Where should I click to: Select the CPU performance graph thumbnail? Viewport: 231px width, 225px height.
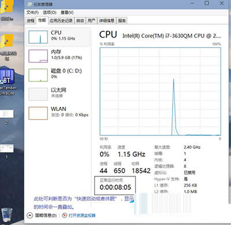tap(38, 37)
